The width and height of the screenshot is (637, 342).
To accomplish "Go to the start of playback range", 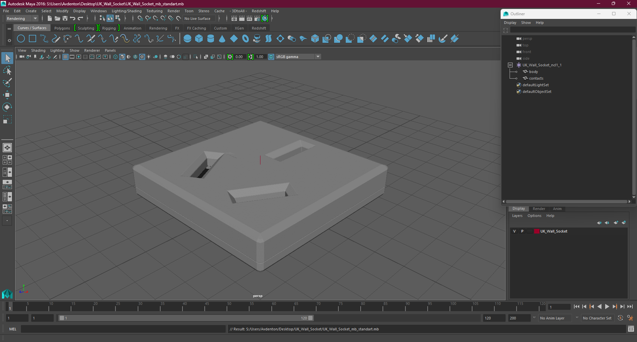I will [x=577, y=307].
